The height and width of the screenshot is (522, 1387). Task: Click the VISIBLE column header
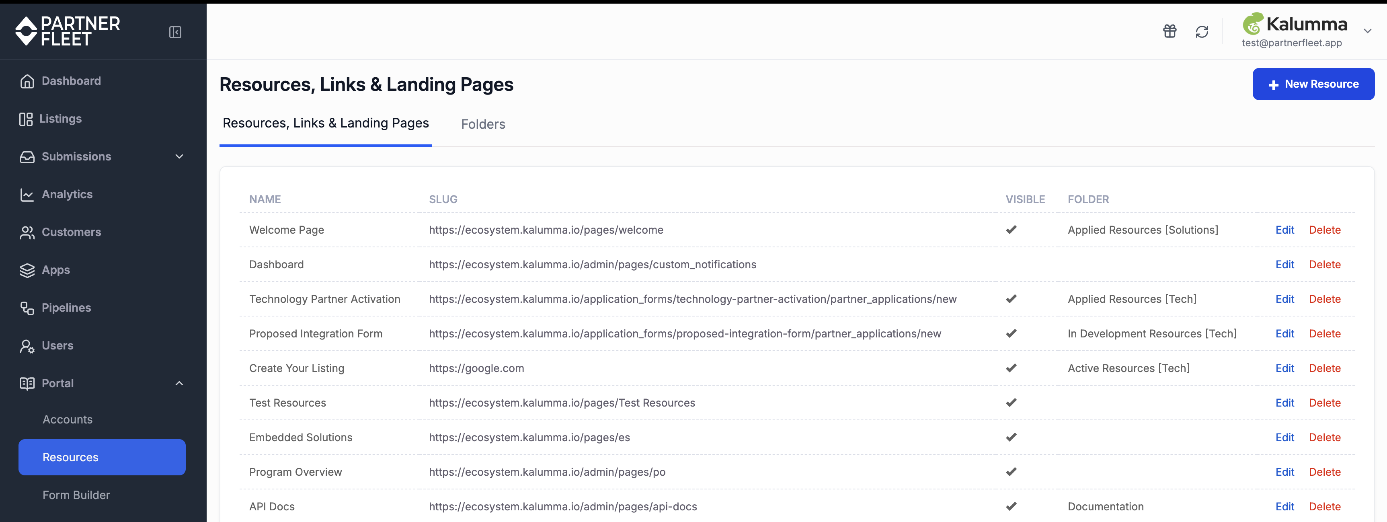[x=1025, y=199]
